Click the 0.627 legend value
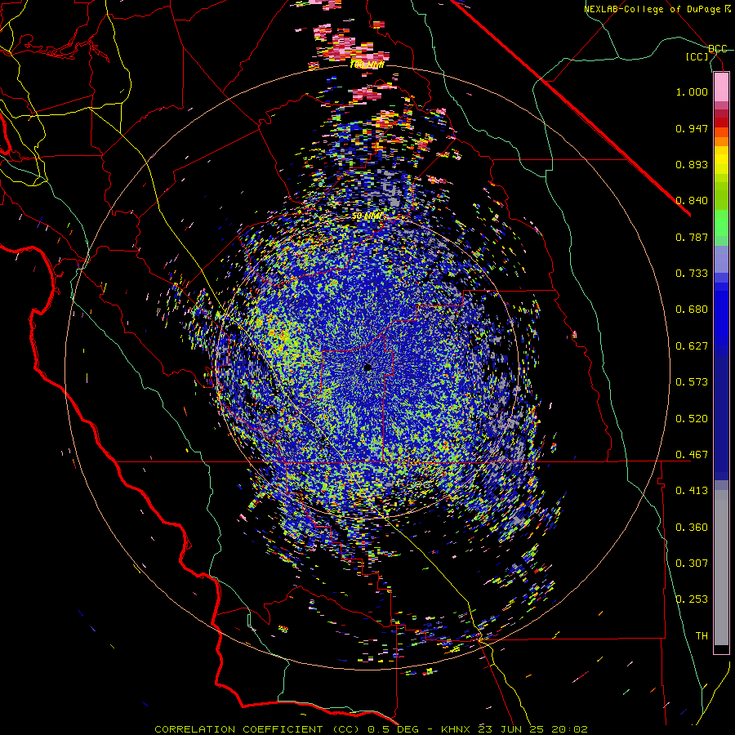The height and width of the screenshot is (735, 735). click(692, 346)
